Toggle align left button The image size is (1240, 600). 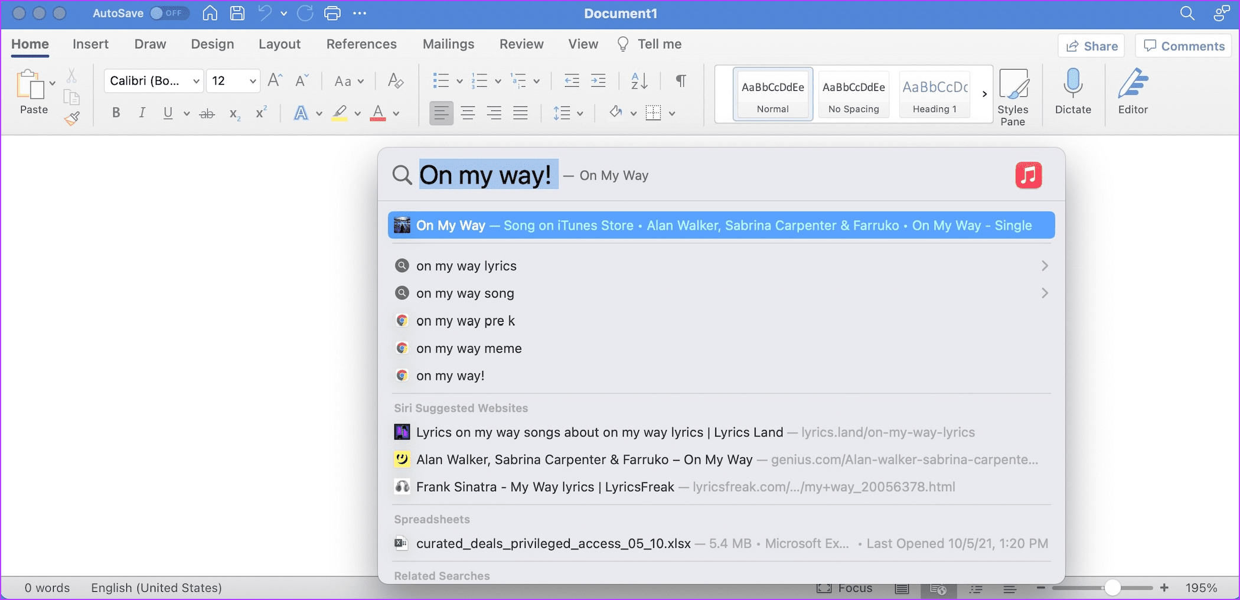pos(441,113)
